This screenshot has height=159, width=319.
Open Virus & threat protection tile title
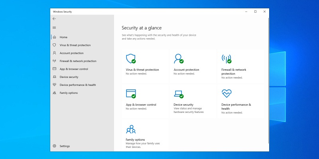[x=142, y=70]
